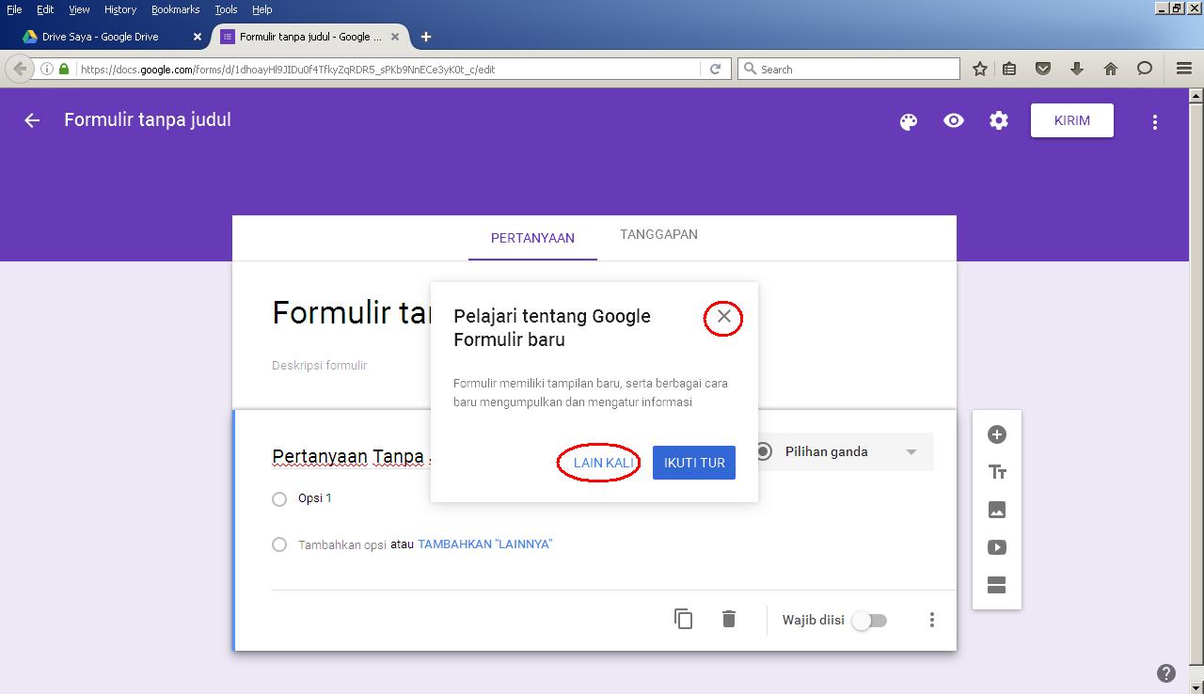The height and width of the screenshot is (694, 1204).
Task: Click the Pertanyaan Tanpa question title
Action: (350, 456)
